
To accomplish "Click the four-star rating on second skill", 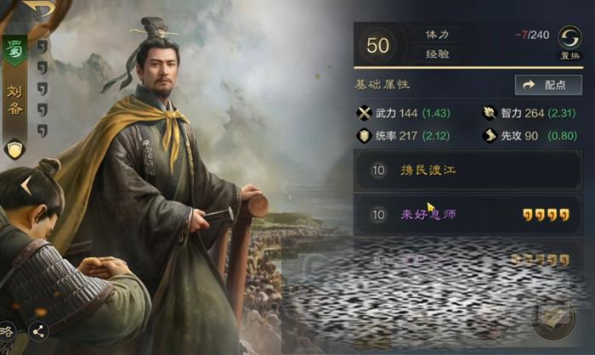I will pyautogui.click(x=546, y=215).
